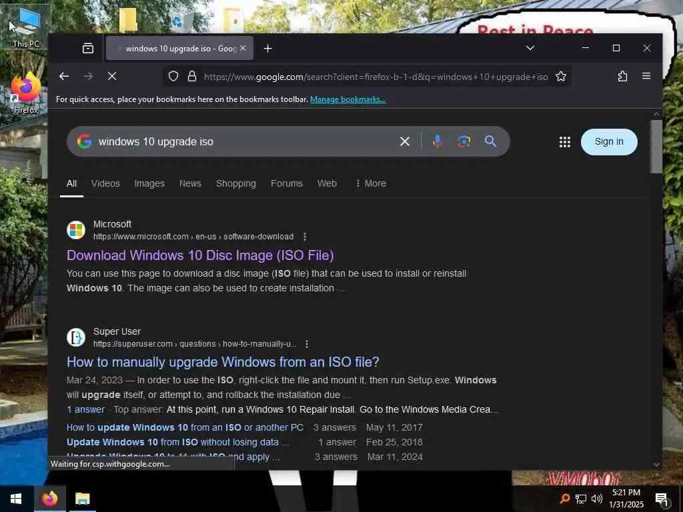This screenshot has width=683, height=512.
Task: Go back with the back arrow
Action: pyautogui.click(x=64, y=76)
